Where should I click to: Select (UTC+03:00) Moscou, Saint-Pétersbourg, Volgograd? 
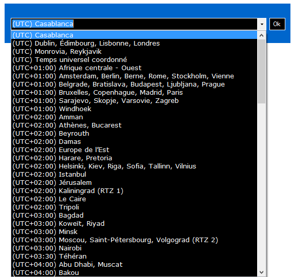pyautogui.click(x=134, y=240)
